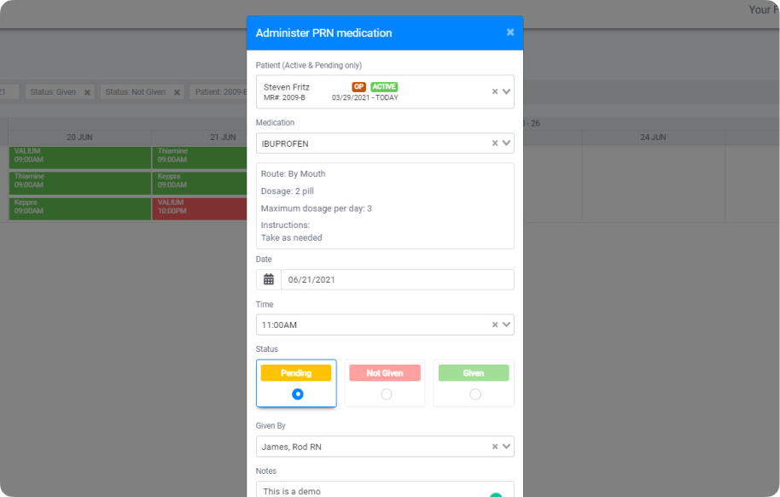Click the Notes field with demo text
Image resolution: width=780 pixels, height=497 pixels.
(x=385, y=489)
